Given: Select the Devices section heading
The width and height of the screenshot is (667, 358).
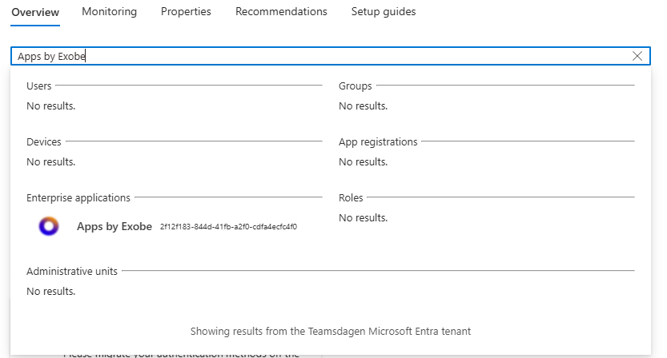Looking at the screenshot, I should (44, 141).
